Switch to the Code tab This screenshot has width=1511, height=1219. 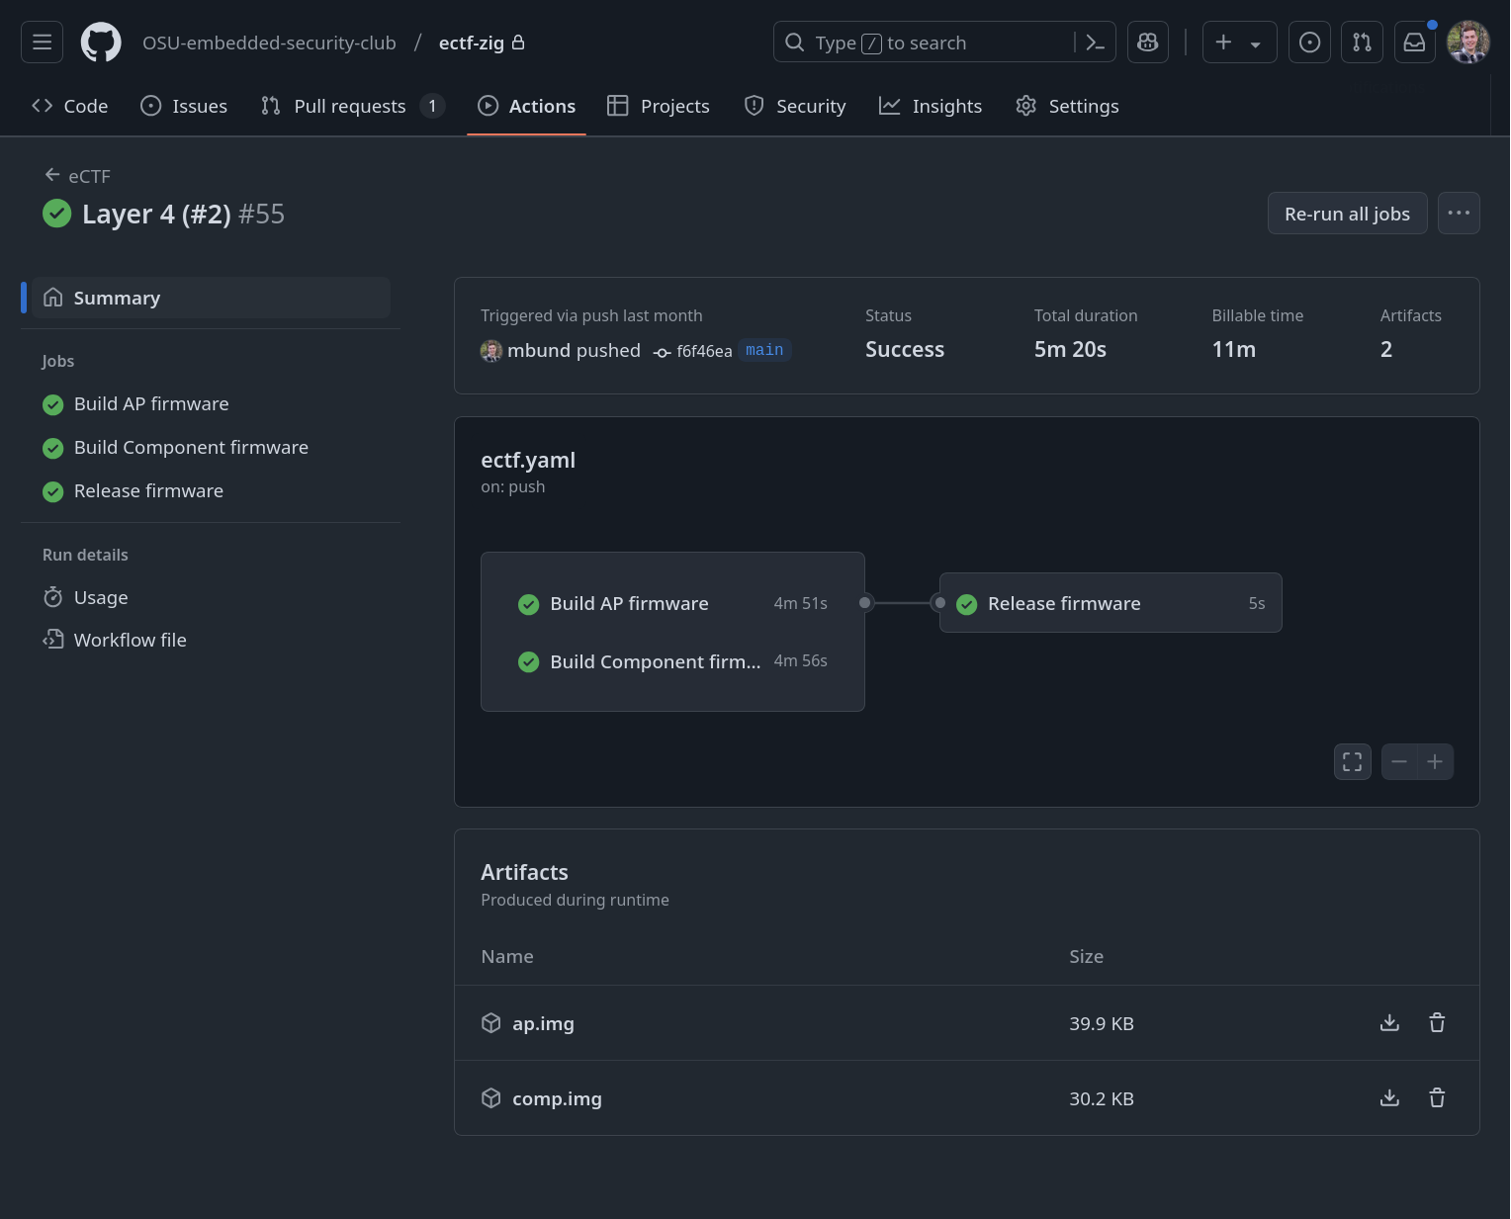(70, 106)
